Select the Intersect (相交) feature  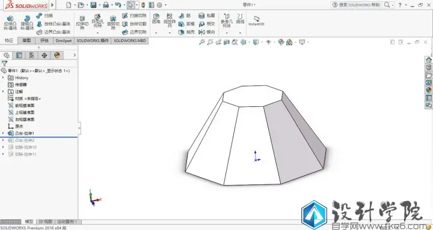pyautogui.click(x=207, y=24)
